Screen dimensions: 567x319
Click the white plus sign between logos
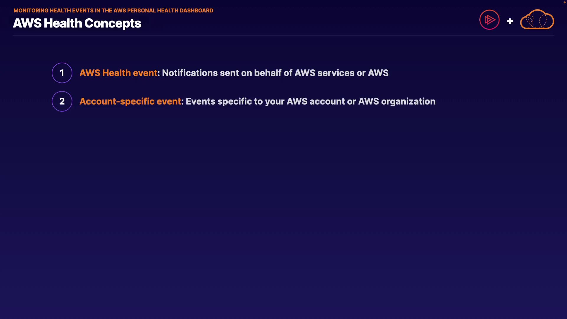pyautogui.click(x=510, y=21)
